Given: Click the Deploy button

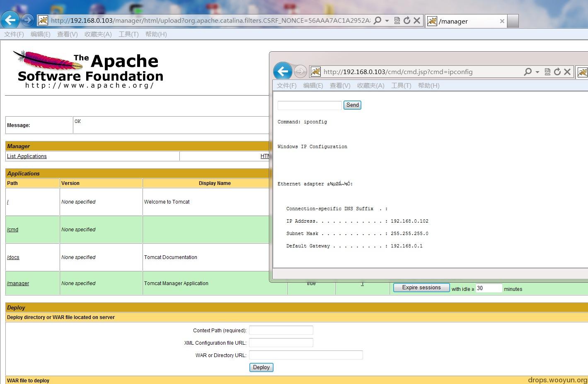Looking at the screenshot, I should click(x=261, y=367).
